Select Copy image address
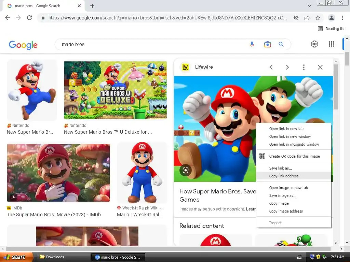The image size is (350, 262). pos(294,211)
